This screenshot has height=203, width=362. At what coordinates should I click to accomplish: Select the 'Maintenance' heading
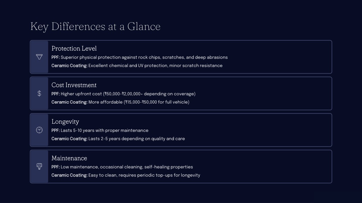tap(69, 158)
